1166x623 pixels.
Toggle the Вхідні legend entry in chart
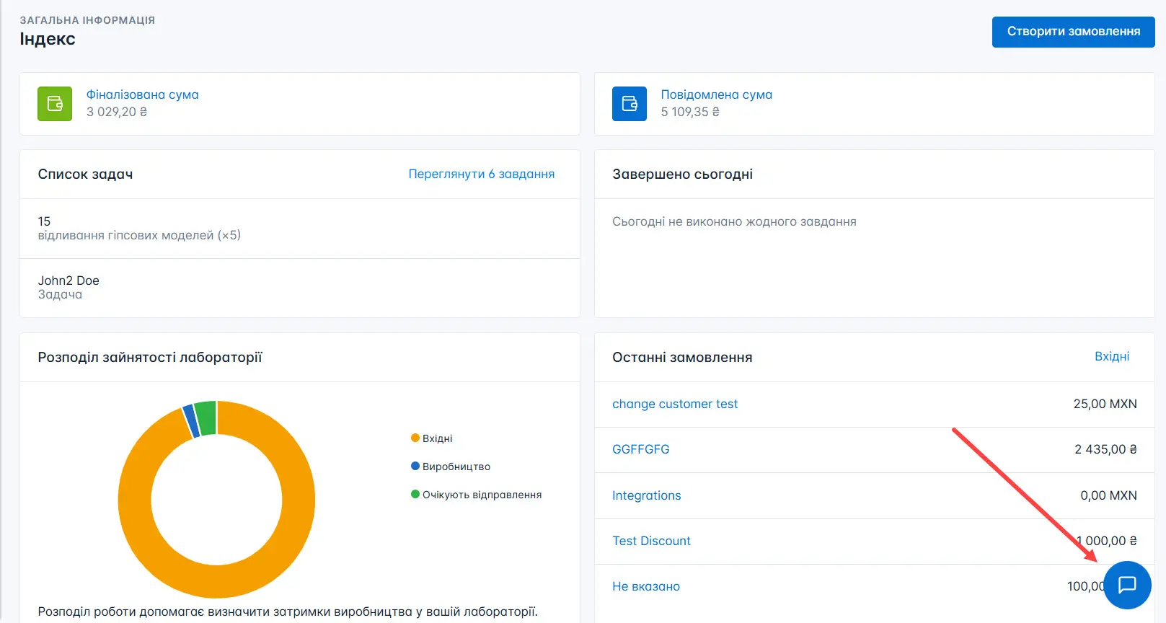pyautogui.click(x=437, y=438)
